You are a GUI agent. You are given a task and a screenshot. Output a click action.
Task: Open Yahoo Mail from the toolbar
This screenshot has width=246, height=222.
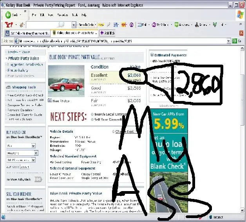pos(142,25)
